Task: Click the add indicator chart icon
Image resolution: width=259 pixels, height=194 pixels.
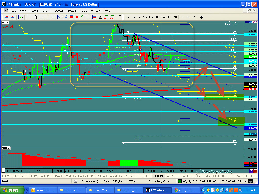Action: tap(20, 17)
